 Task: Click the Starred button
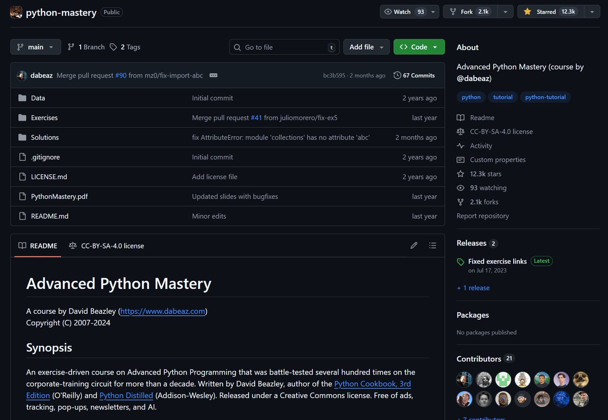click(551, 12)
